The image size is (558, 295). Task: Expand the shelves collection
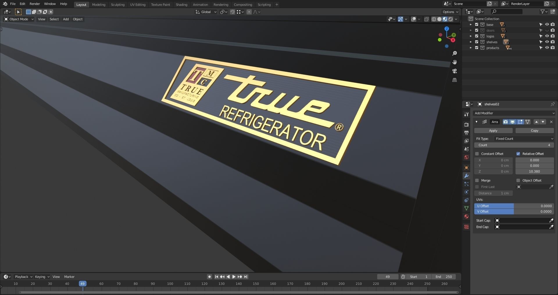click(x=471, y=42)
